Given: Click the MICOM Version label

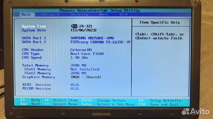Looking at the screenshot, I should point(37,89).
